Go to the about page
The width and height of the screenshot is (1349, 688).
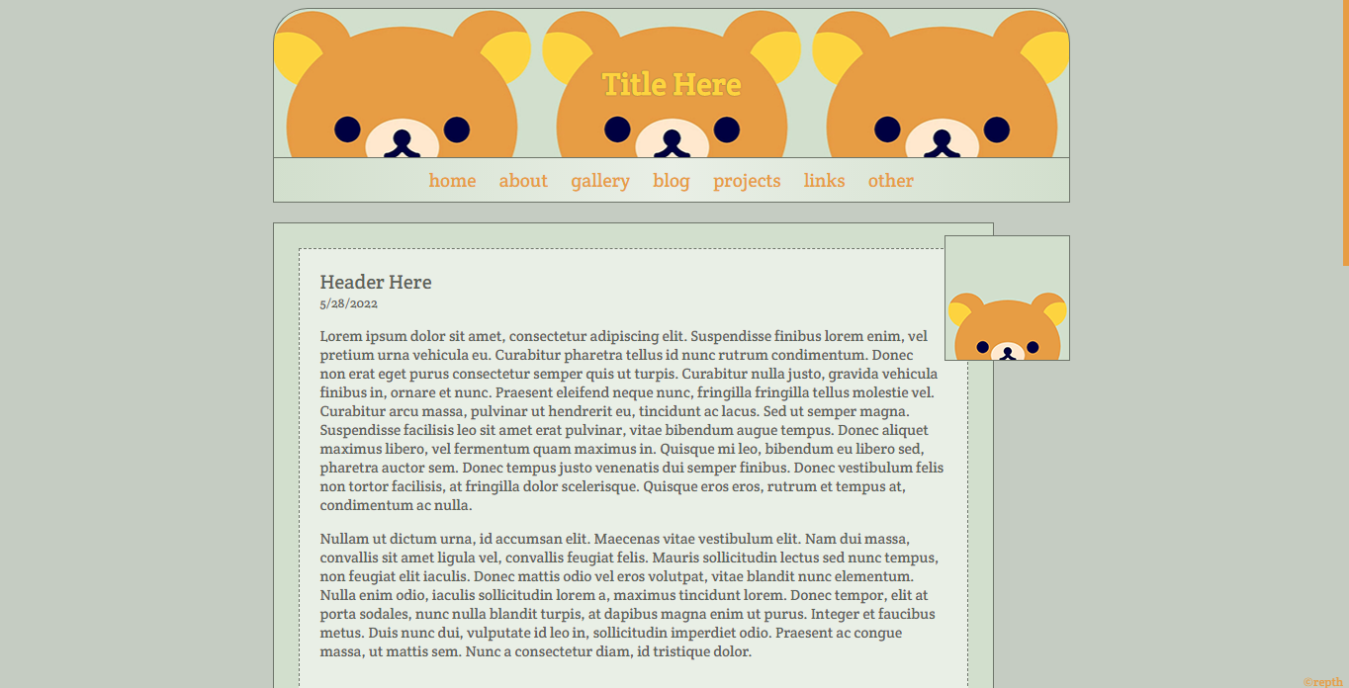523,181
